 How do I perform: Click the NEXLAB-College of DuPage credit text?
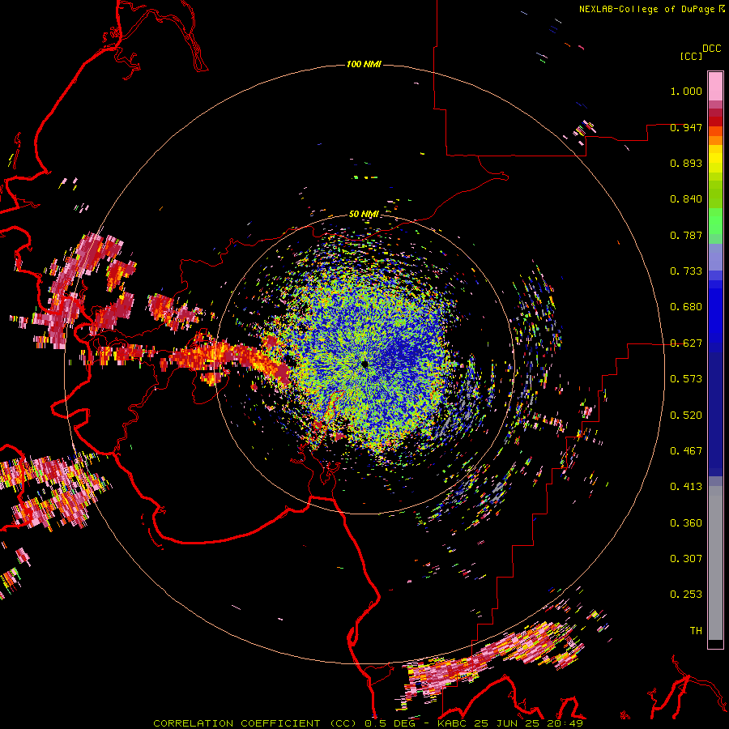click(646, 9)
